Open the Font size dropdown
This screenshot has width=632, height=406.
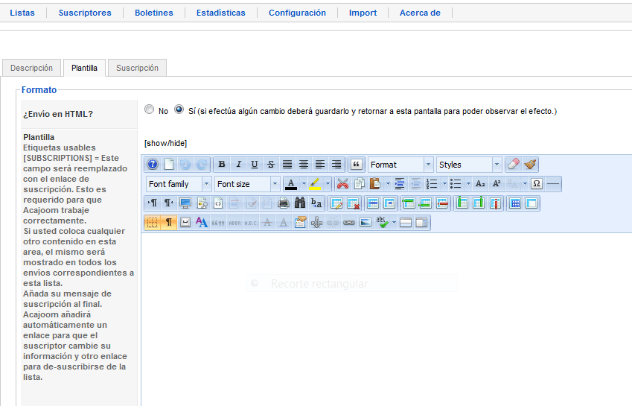247,184
